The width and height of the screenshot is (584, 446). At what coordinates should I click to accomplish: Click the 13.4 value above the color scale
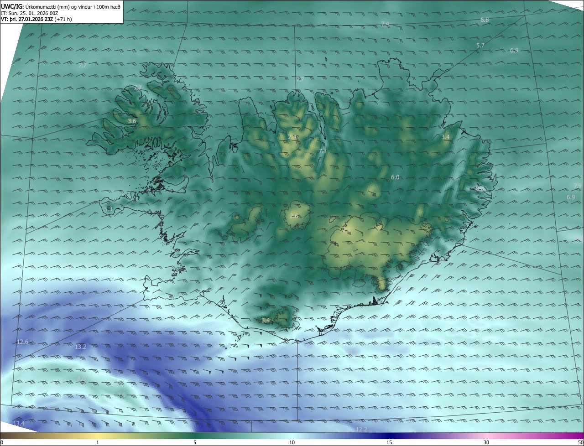click(x=19, y=424)
